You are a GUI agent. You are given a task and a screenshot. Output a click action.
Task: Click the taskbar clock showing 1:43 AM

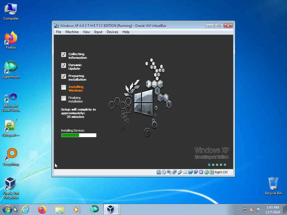click(273, 210)
